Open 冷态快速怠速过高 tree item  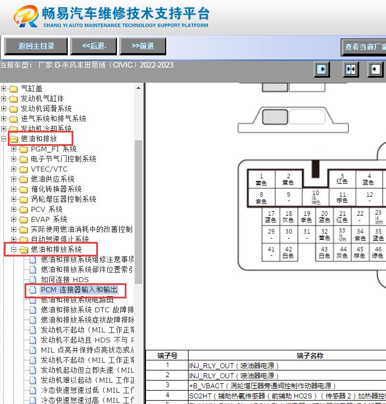(x=87, y=400)
